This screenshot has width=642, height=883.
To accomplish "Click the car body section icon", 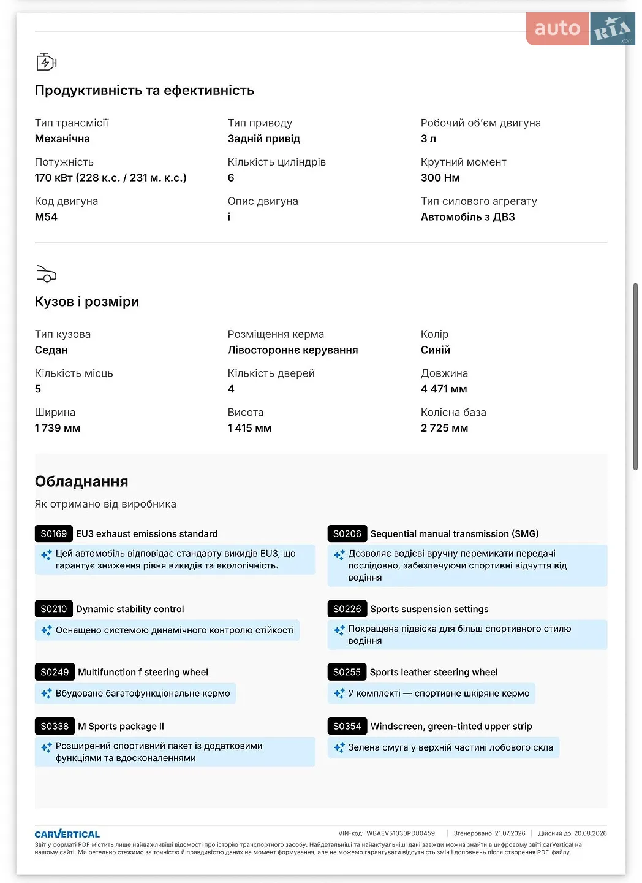I will point(47,273).
